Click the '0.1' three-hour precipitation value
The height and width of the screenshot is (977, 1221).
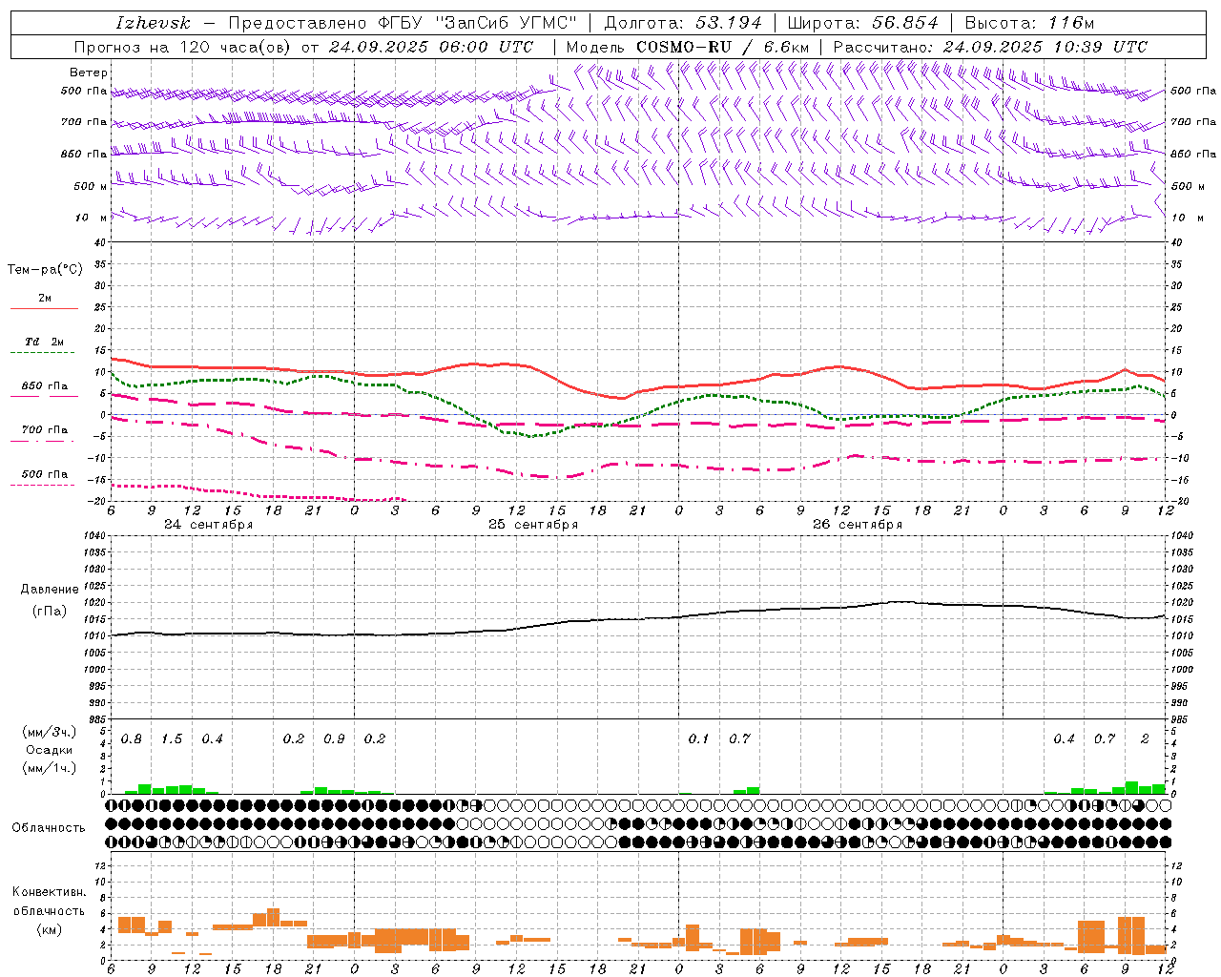tap(699, 739)
